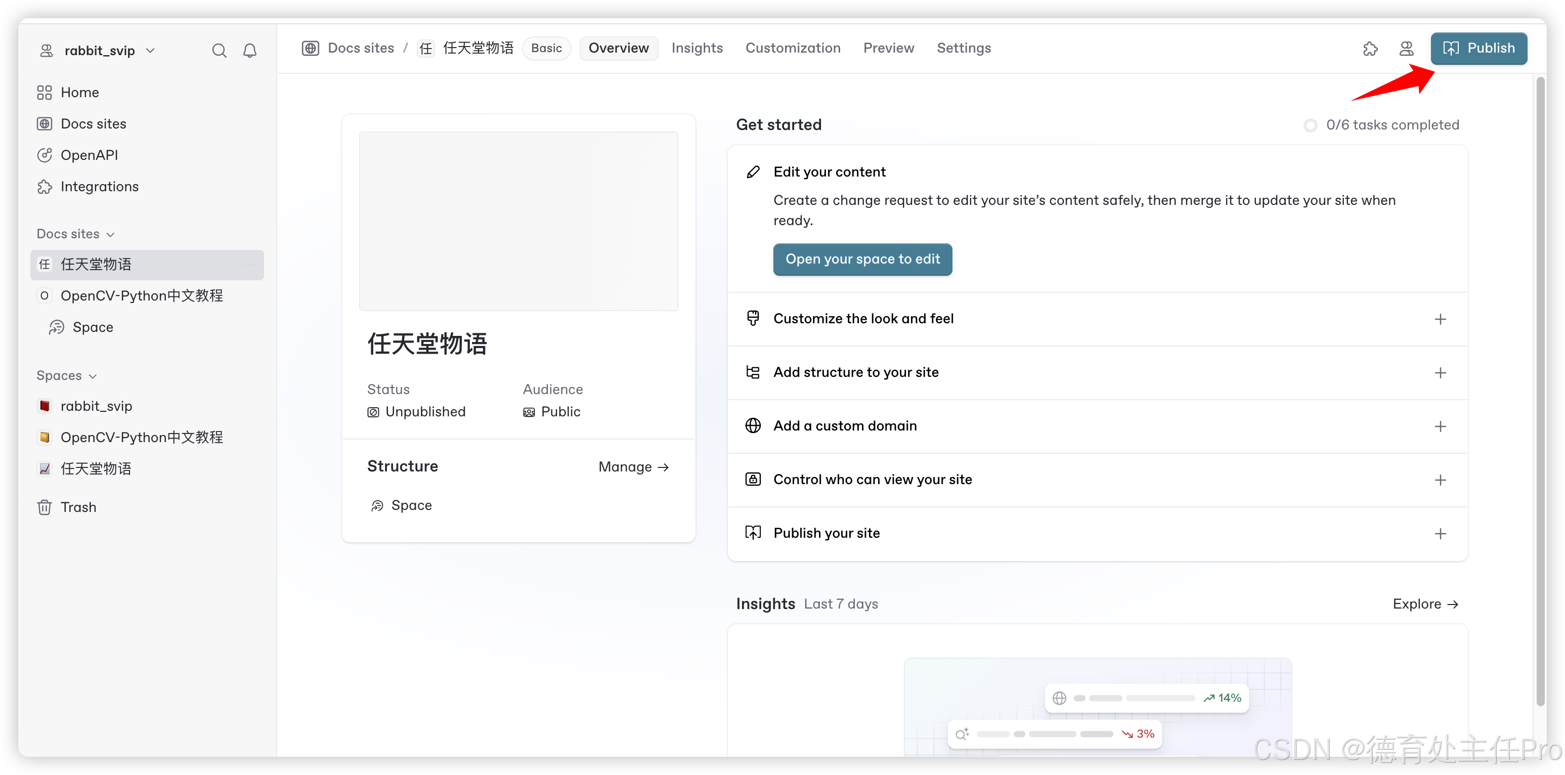Open notifications bell icon
1565x775 pixels.
click(x=250, y=51)
